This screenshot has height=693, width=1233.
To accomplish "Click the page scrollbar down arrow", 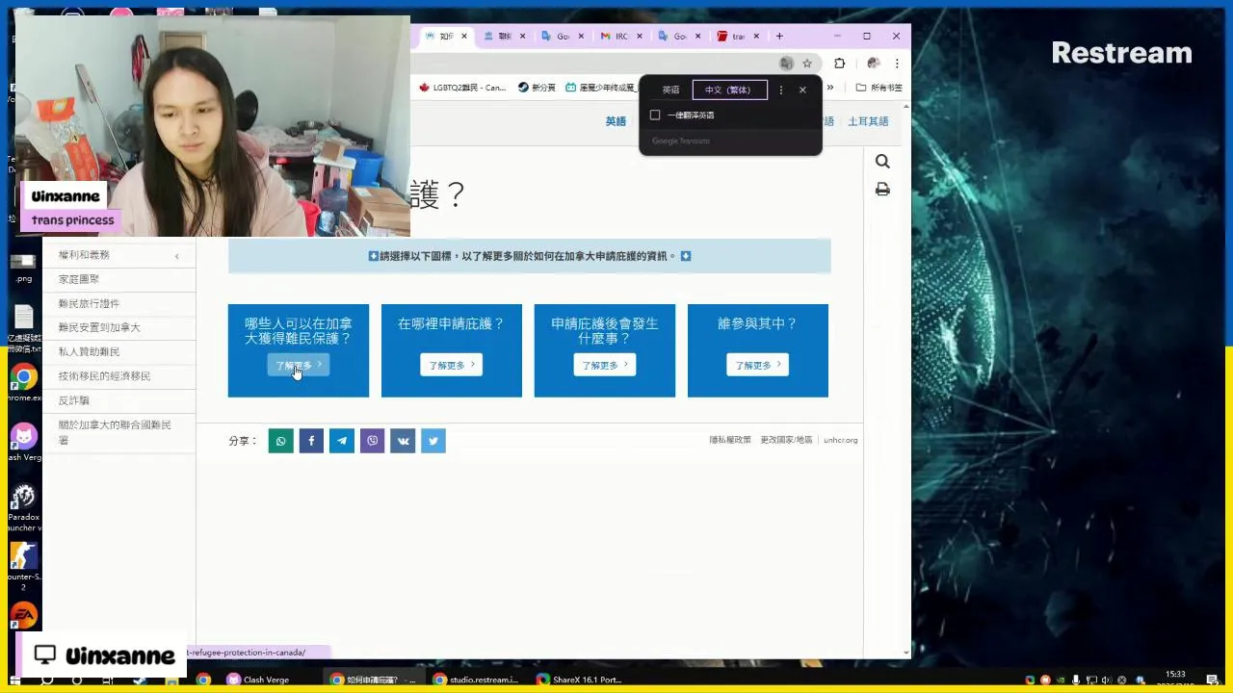I will pyautogui.click(x=906, y=654).
